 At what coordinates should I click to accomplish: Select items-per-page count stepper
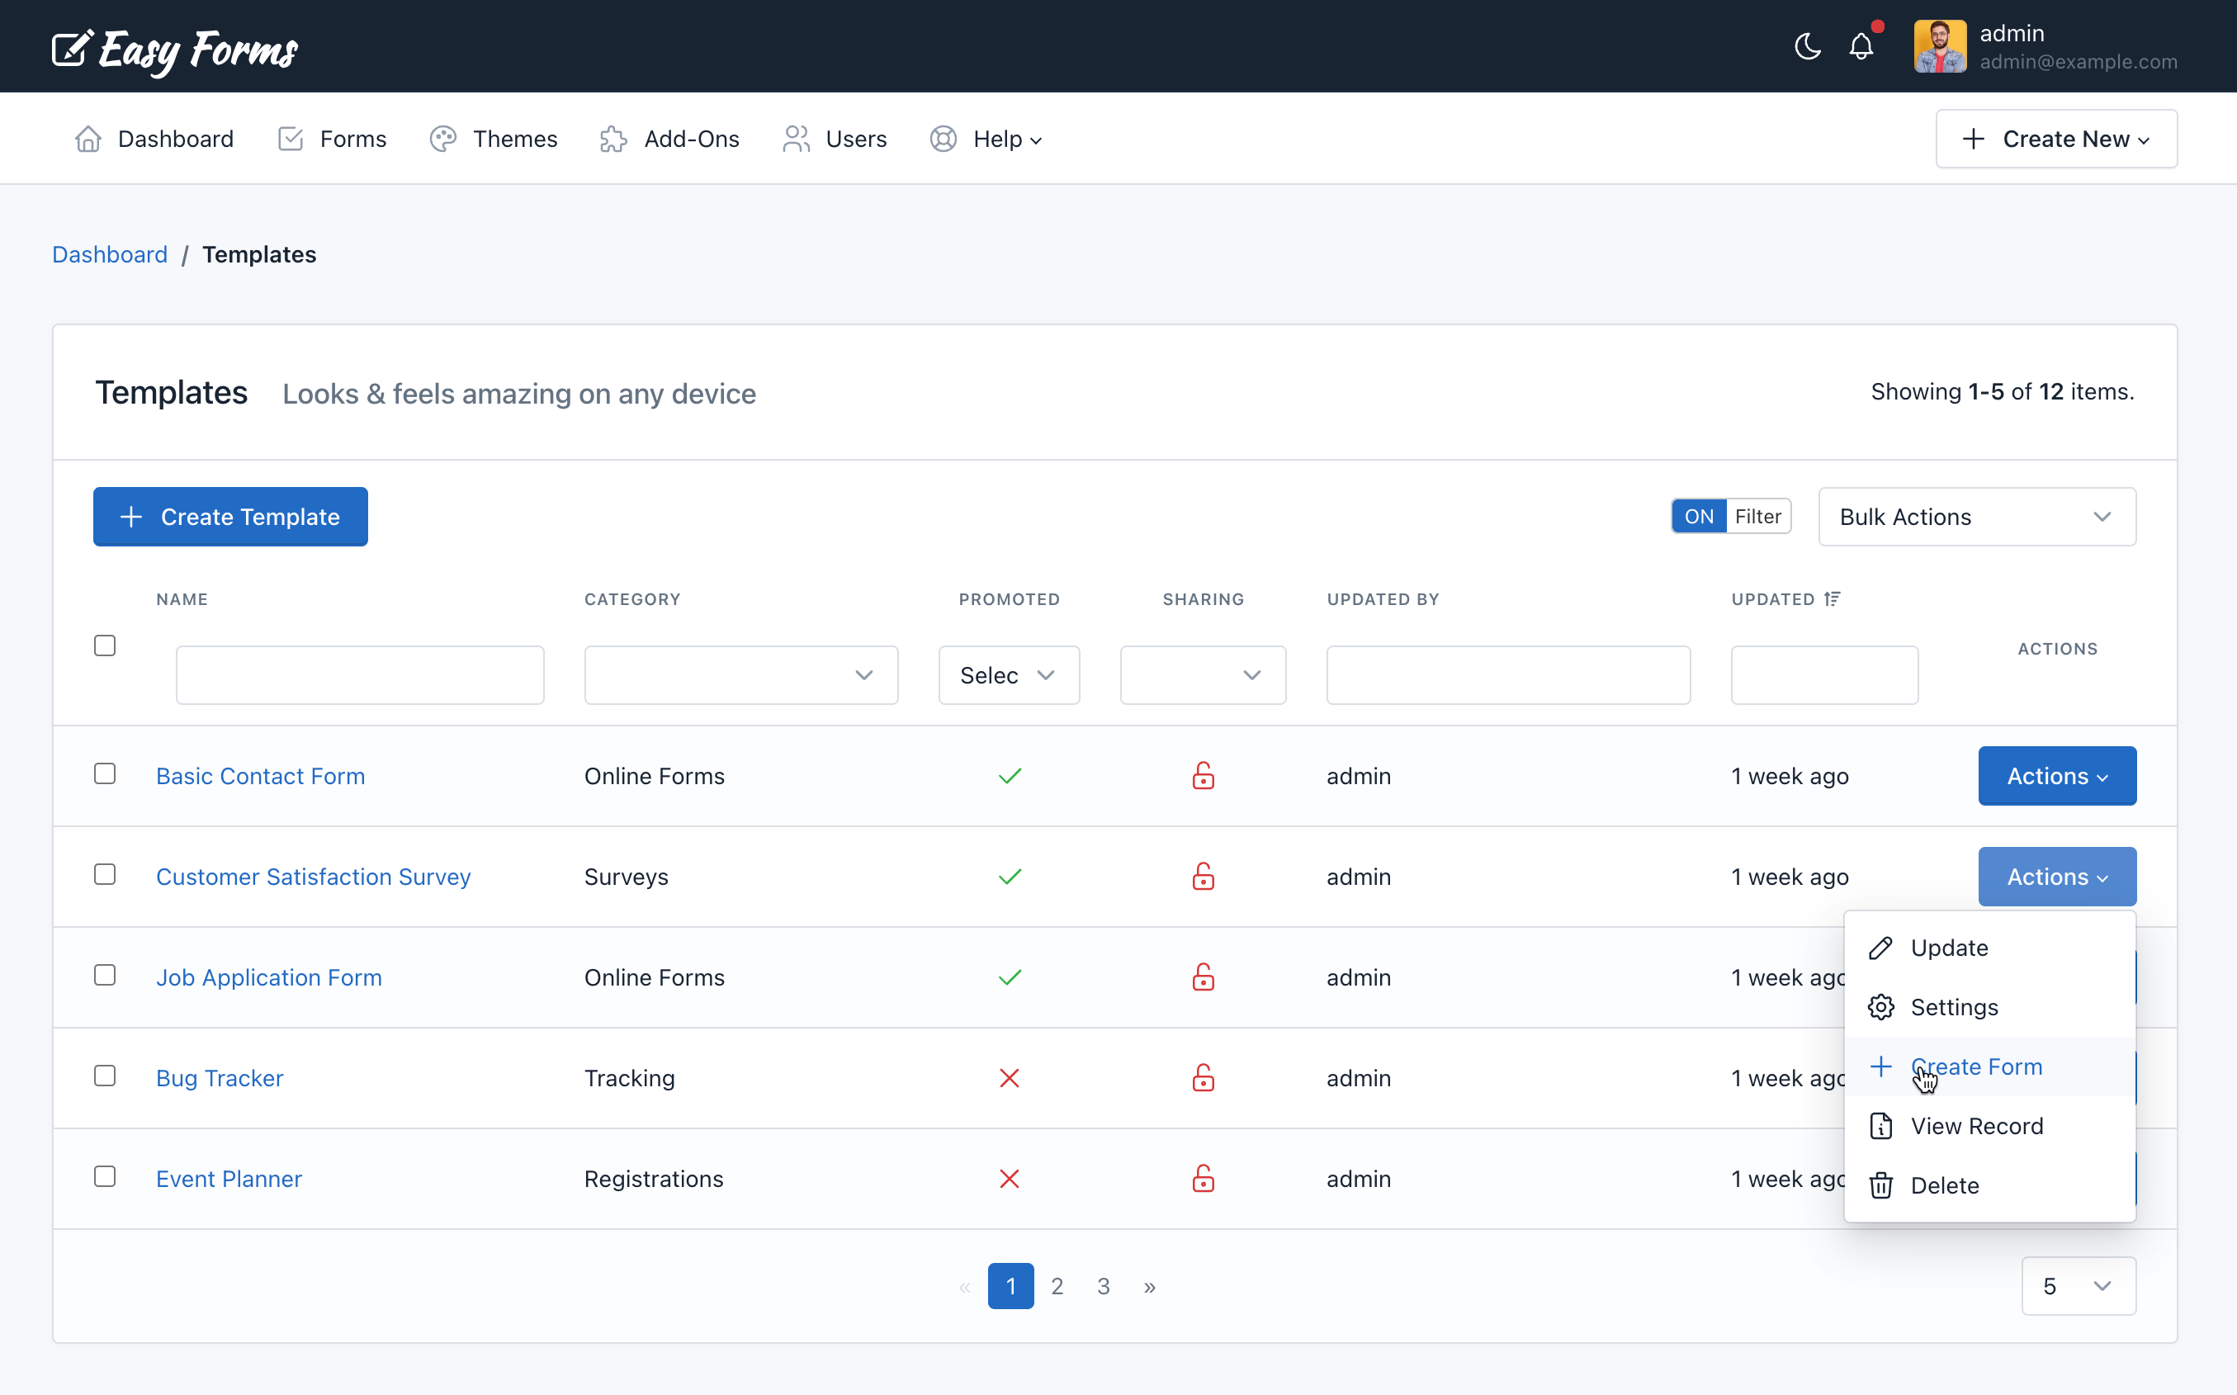coord(2079,1286)
